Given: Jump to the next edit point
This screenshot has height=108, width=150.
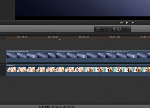Looking at the screenshot, I should point(133,23).
